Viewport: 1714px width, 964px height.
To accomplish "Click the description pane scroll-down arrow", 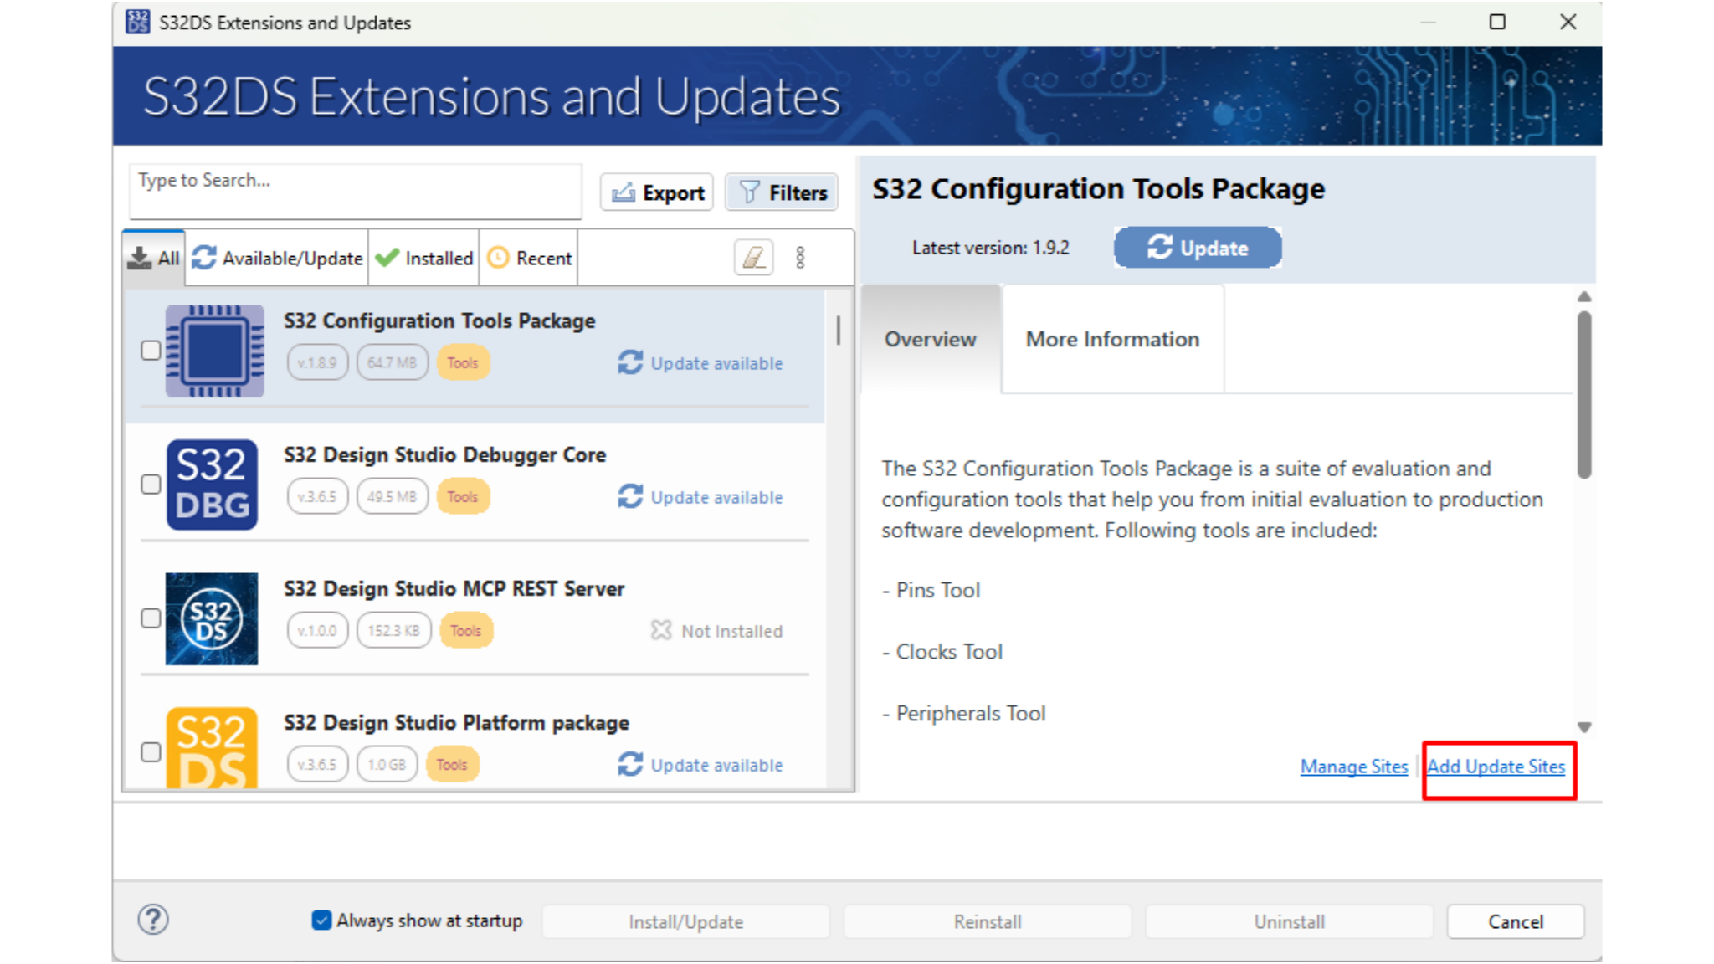I will pos(1583,727).
